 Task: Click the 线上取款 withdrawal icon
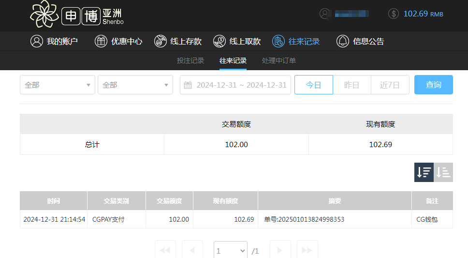219,41
